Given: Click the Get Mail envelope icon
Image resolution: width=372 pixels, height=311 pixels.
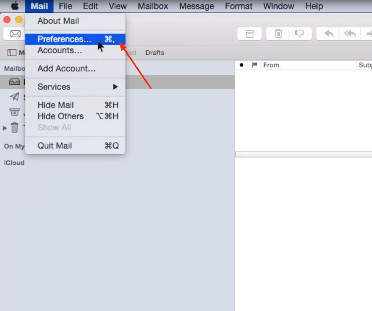Looking at the screenshot, I should 15,33.
